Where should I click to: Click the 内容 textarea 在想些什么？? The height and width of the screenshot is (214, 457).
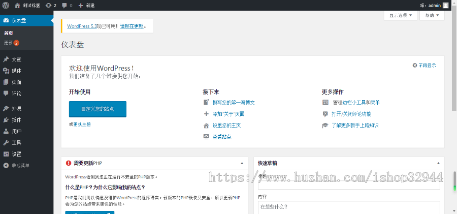(x=349, y=208)
